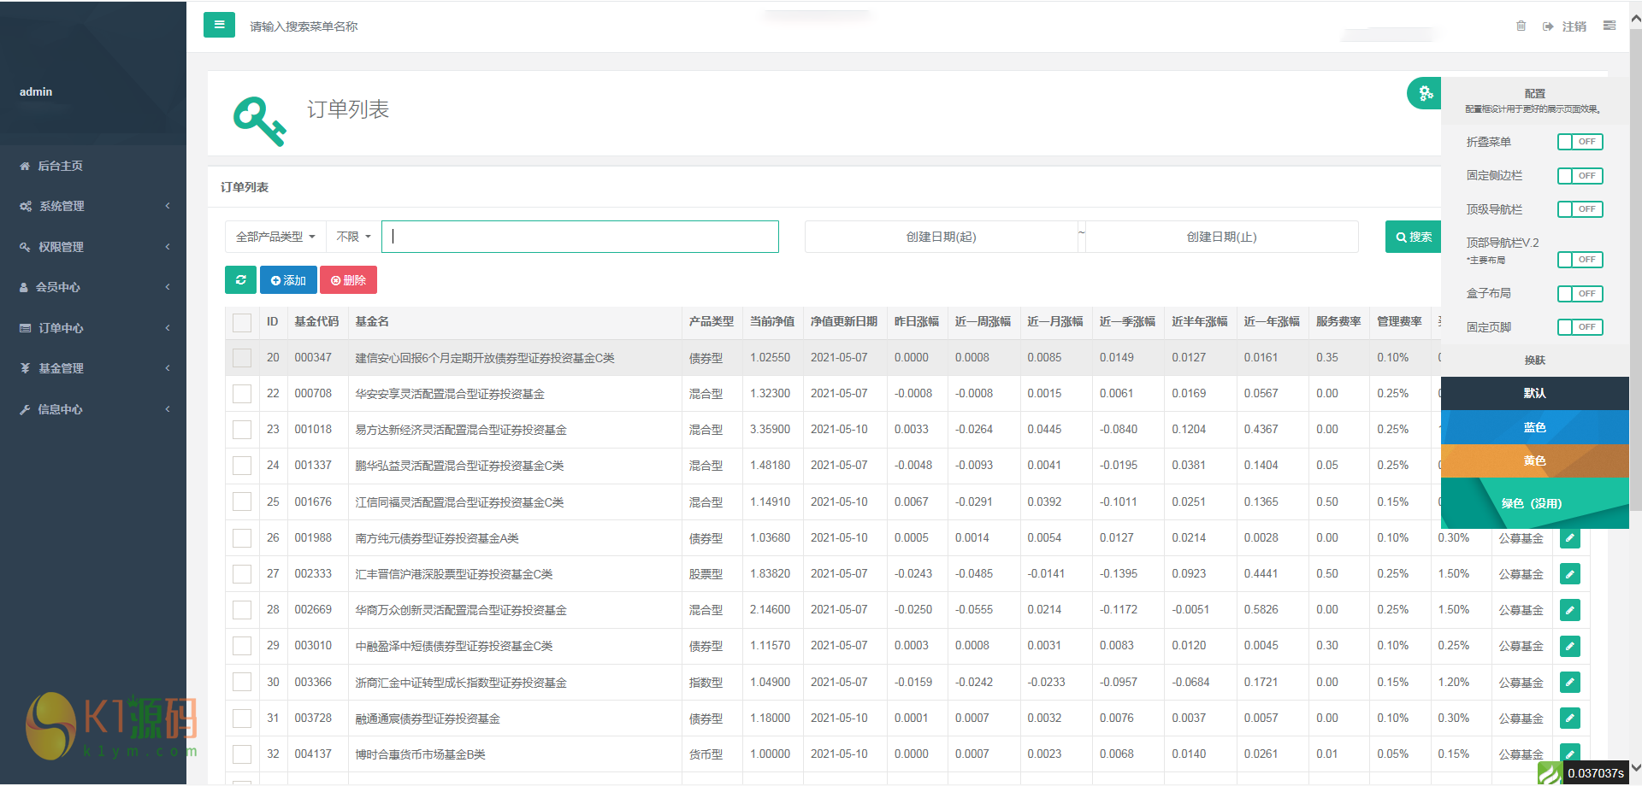
Task: Click edit pencil icon for row ID 26
Action: point(1569,538)
